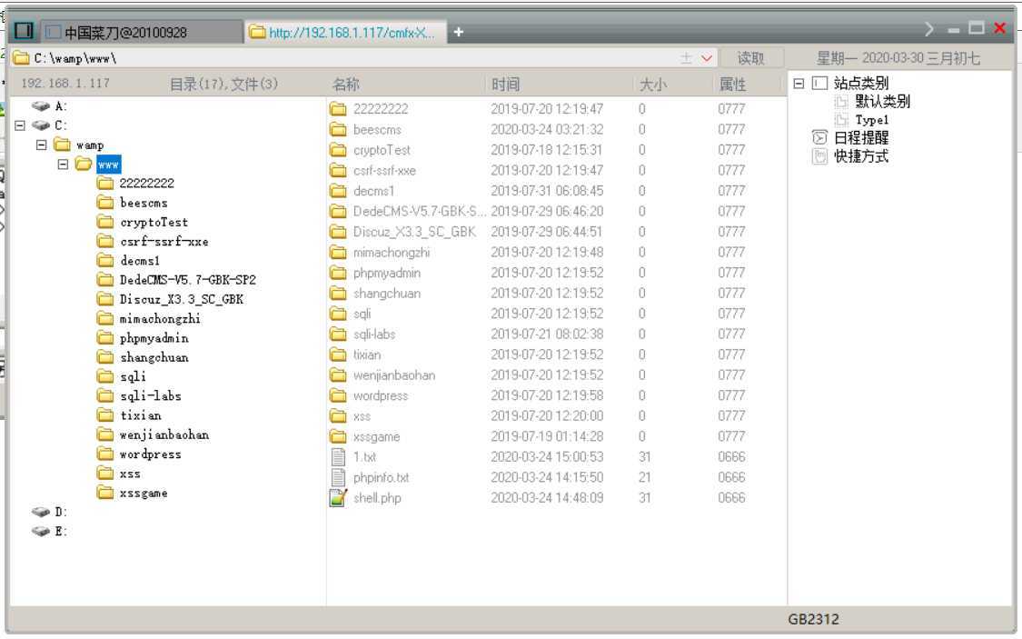Collapse the www folder node

[x=63, y=165]
